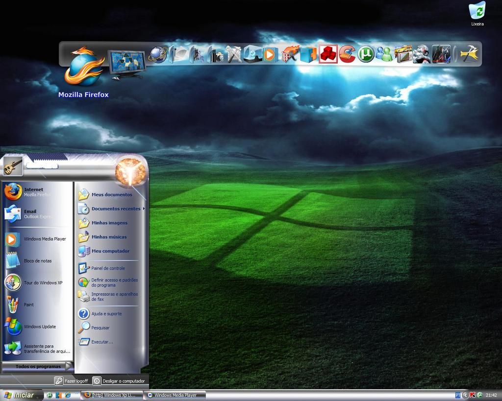Open the flaming building dock icon
502x401 pixels.
coord(290,54)
